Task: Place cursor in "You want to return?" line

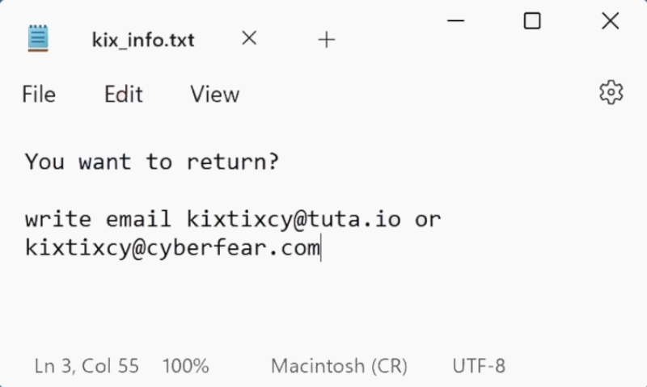Action: [151, 162]
